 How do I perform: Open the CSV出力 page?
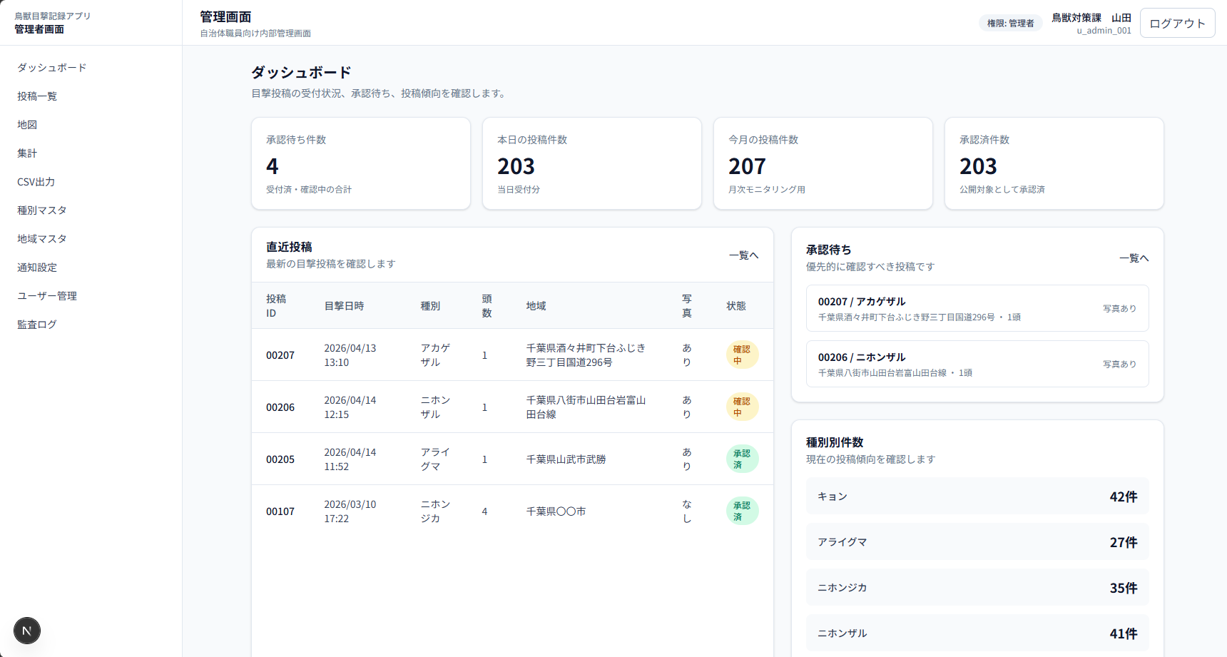pyautogui.click(x=36, y=182)
